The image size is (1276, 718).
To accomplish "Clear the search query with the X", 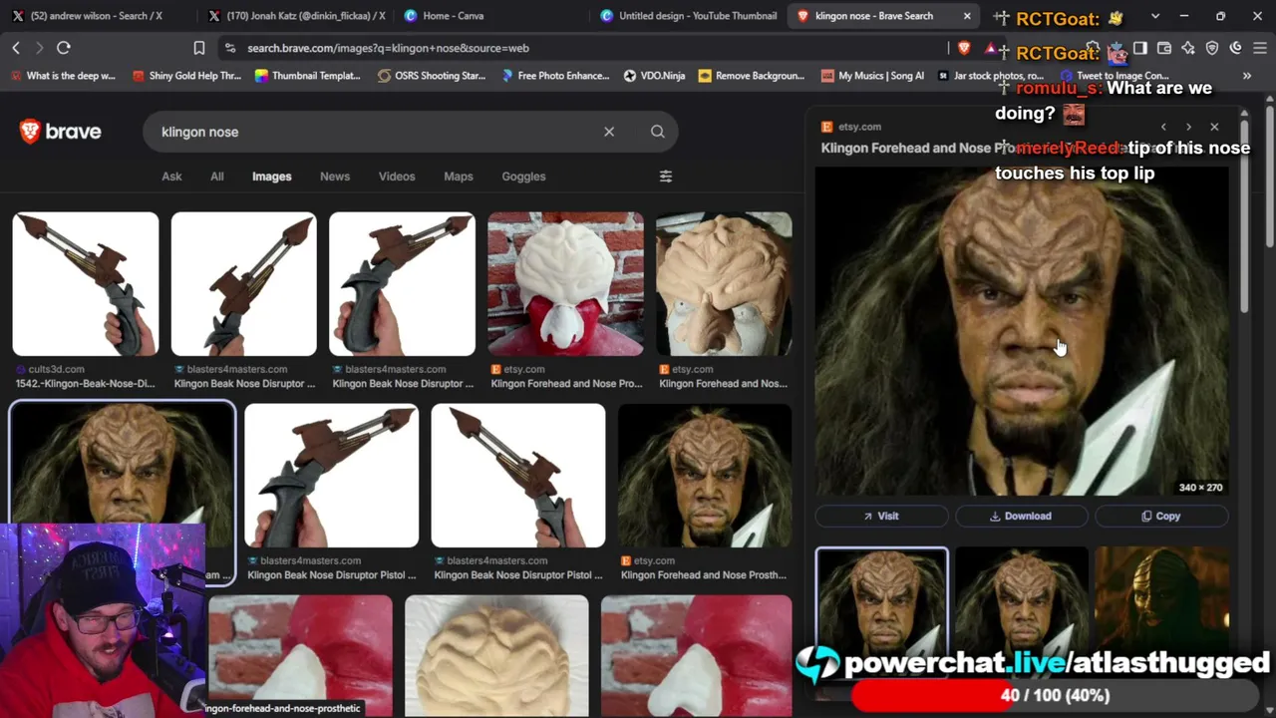I will point(609,132).
